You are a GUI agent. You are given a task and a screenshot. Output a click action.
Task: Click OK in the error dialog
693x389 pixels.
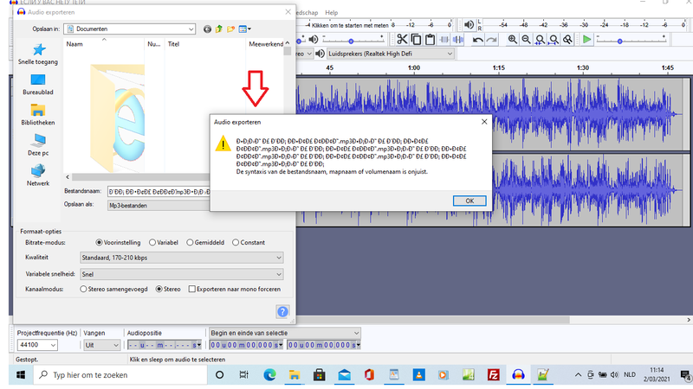469,200
